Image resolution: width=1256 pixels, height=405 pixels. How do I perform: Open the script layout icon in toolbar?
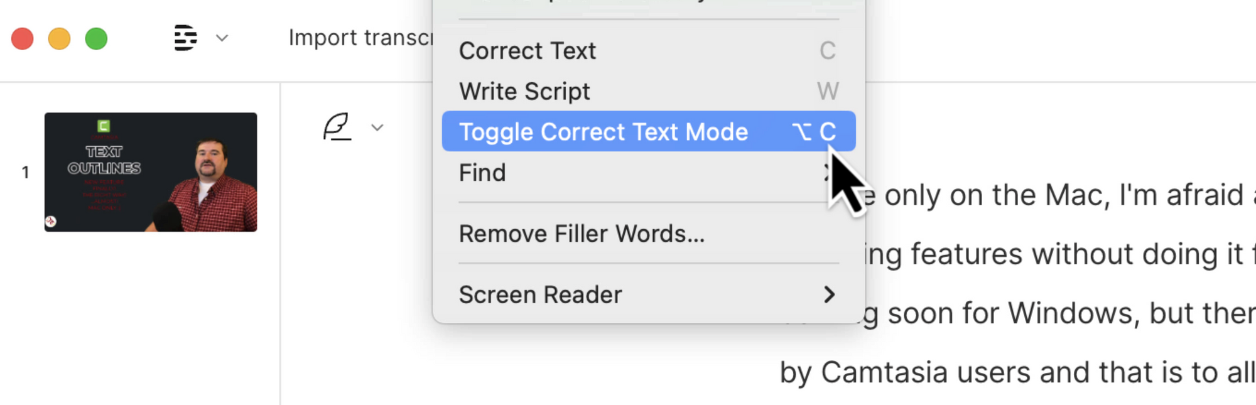(185, 38)
